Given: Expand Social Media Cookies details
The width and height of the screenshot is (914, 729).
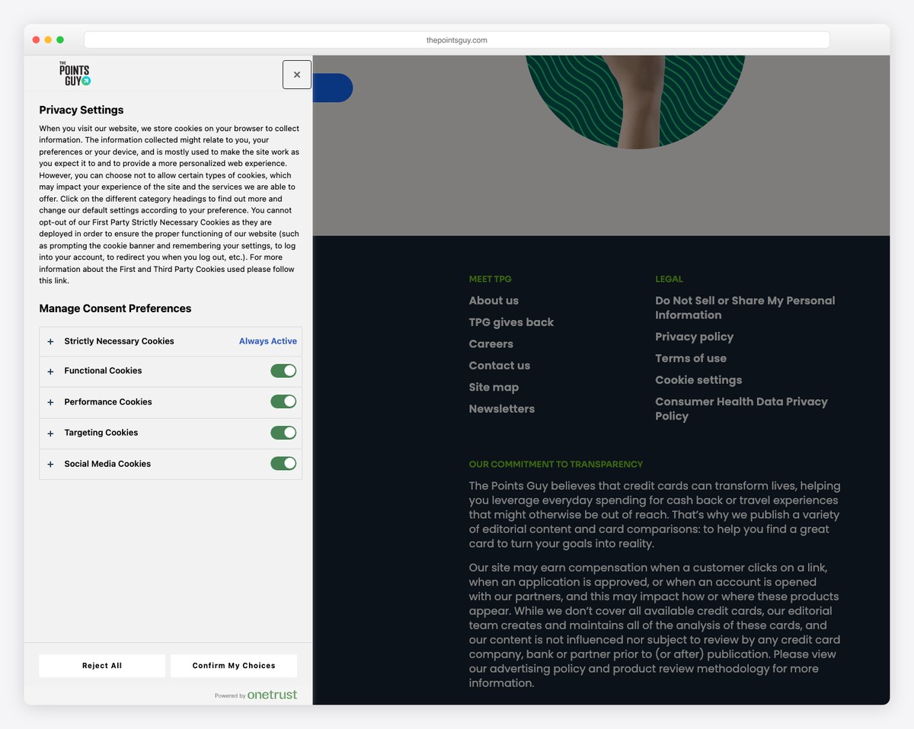Looking at the screenshot, I should pos(50,463).
